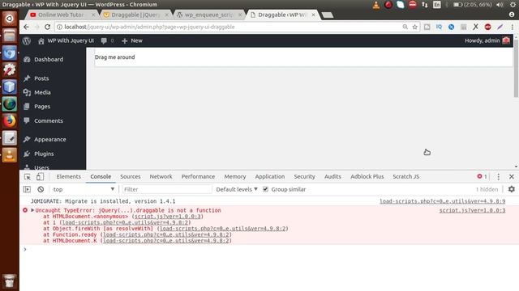This screenshot has height=291, width=519.
Task: Switch to the Audits tab
Action: 332,177
